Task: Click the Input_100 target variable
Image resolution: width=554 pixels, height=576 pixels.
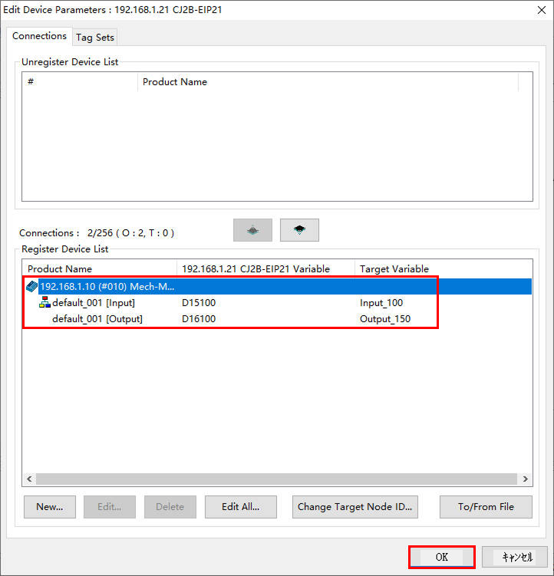Action: (x=381, y=303)
